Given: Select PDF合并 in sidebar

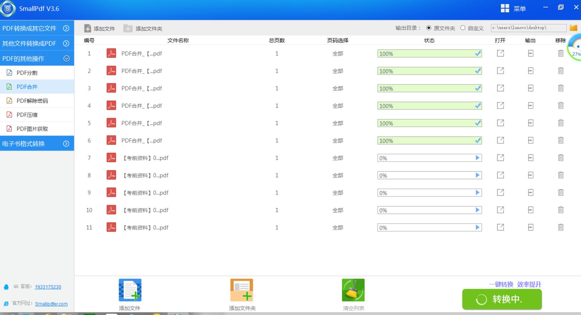Looking at the screenshot, I should click(37, 87).
